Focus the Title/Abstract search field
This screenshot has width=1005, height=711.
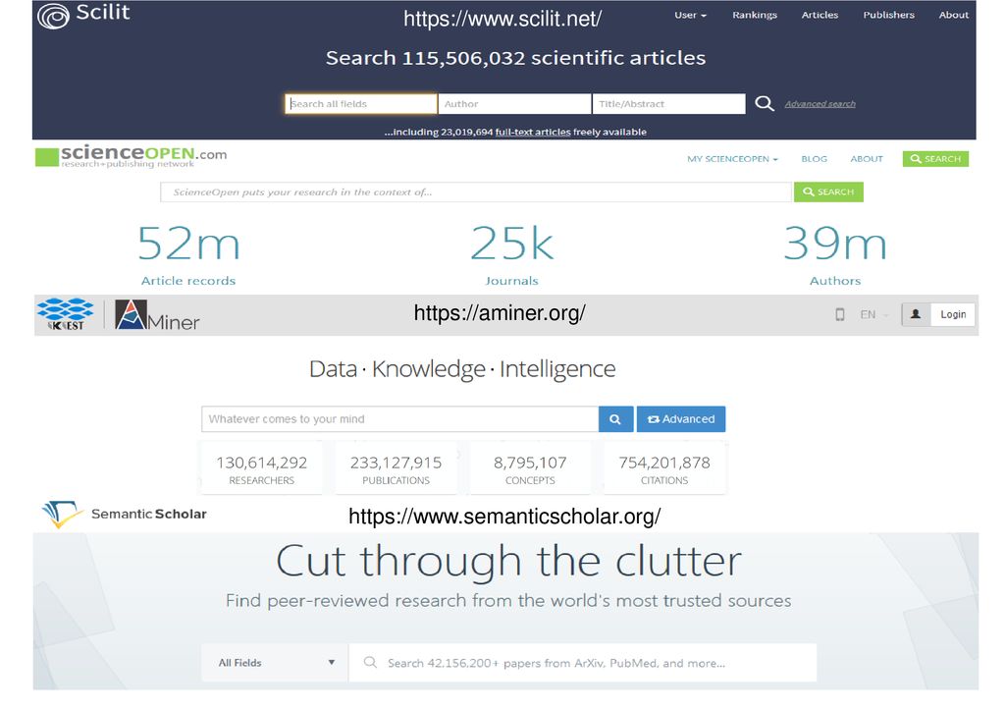pyautogui.click(x=668, y=104)
